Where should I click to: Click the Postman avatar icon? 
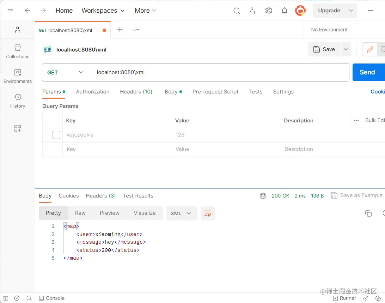click(300, 11)
